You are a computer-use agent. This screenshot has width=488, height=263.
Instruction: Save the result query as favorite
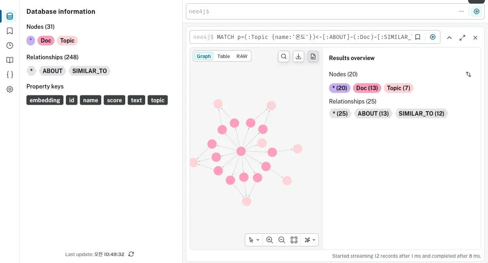coord(418,37)
